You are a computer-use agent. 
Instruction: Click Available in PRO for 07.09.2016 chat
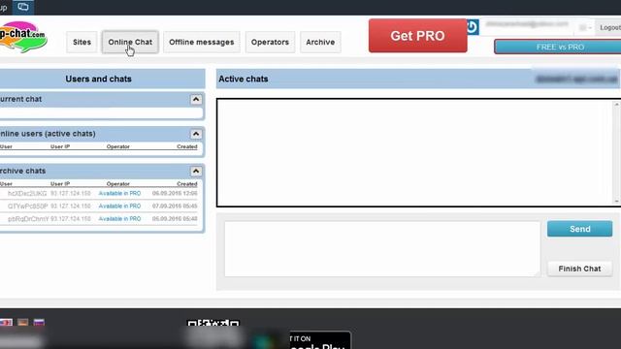pos(119,206)
